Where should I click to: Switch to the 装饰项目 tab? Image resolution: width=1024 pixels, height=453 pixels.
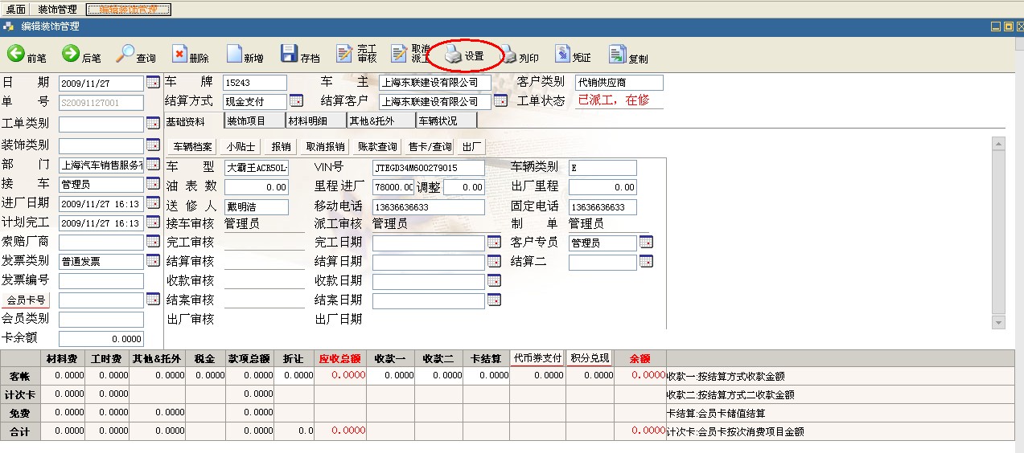(x=246, y=121)
